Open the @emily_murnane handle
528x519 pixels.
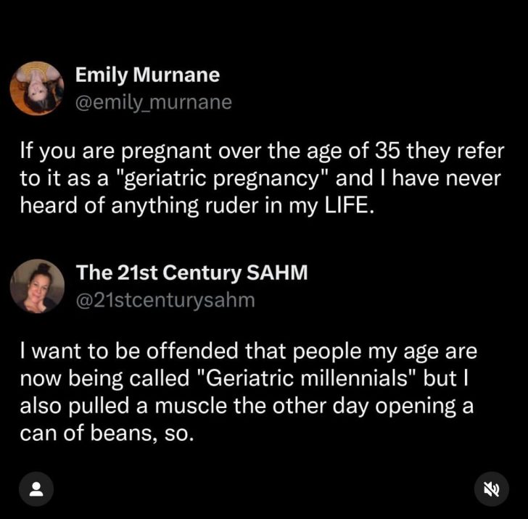click(154, 102)
